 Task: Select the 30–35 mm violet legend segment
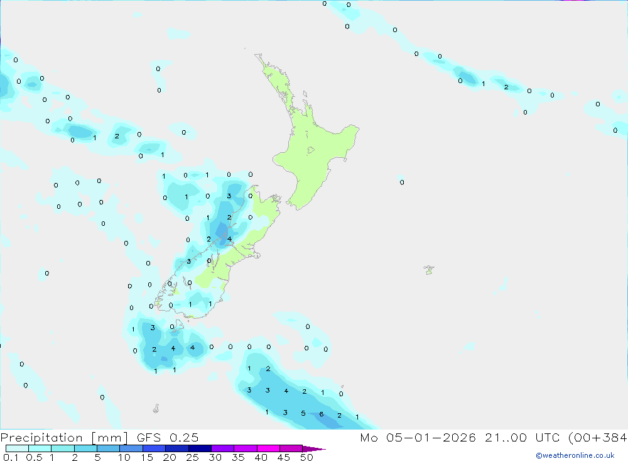tap(222, 448)
